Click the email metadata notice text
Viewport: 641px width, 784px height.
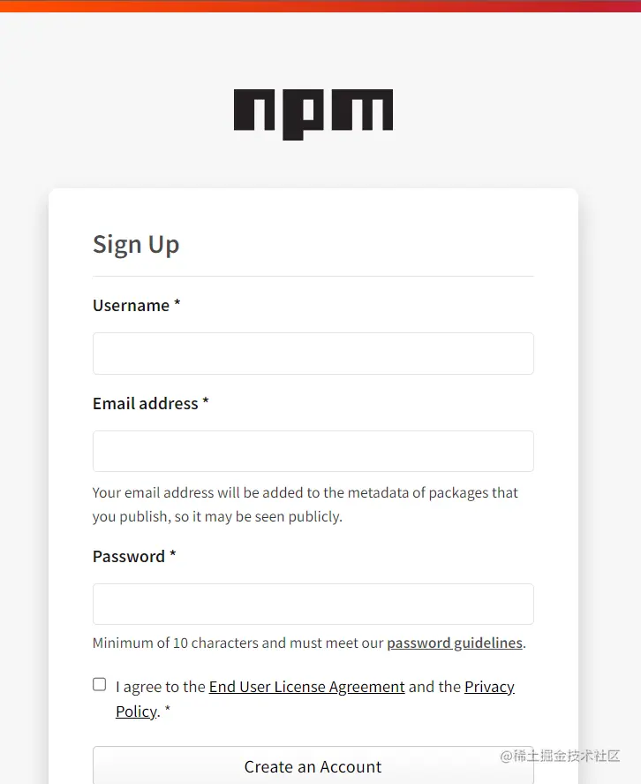click(305, 505)
